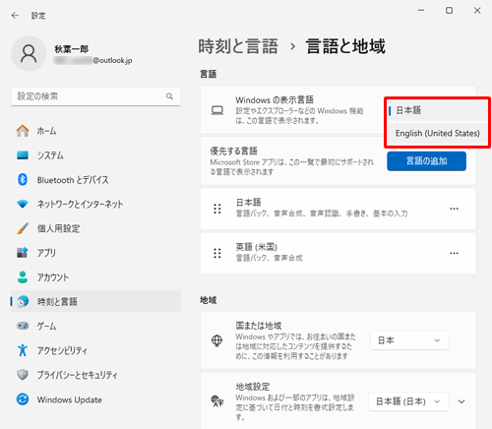Go back with the arrow icon
This screenshot has width=492, height=429.
[x=15, y=16]
